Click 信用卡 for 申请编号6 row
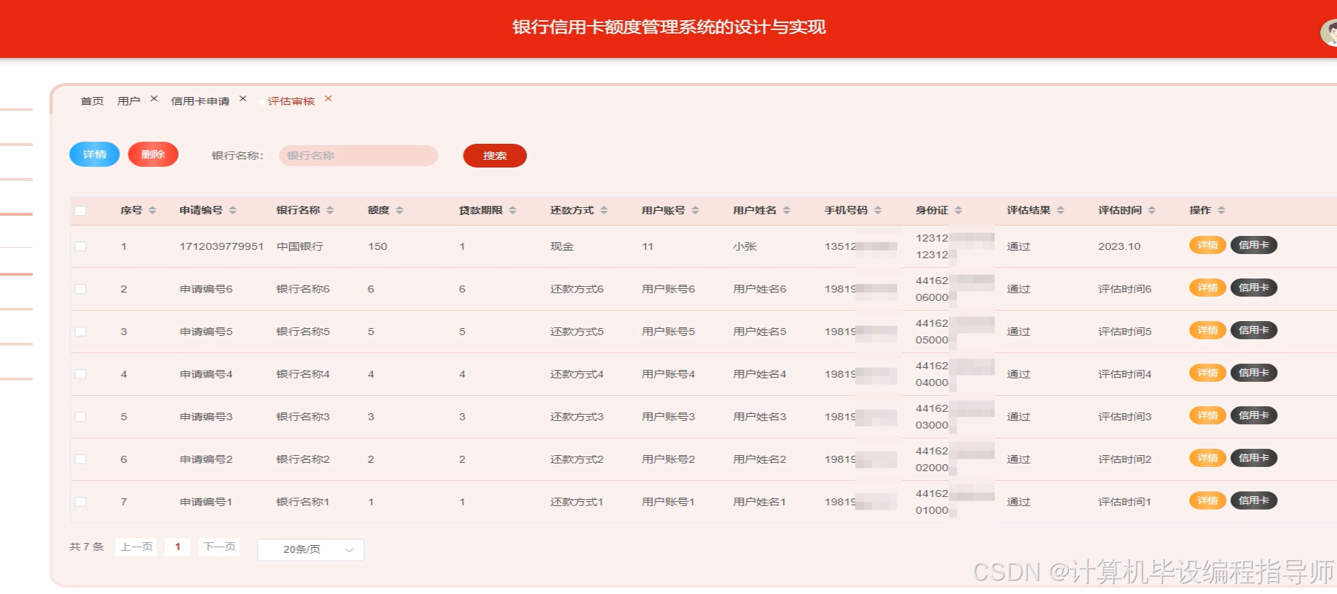 pyautogui.click(x=1254, y=288)
